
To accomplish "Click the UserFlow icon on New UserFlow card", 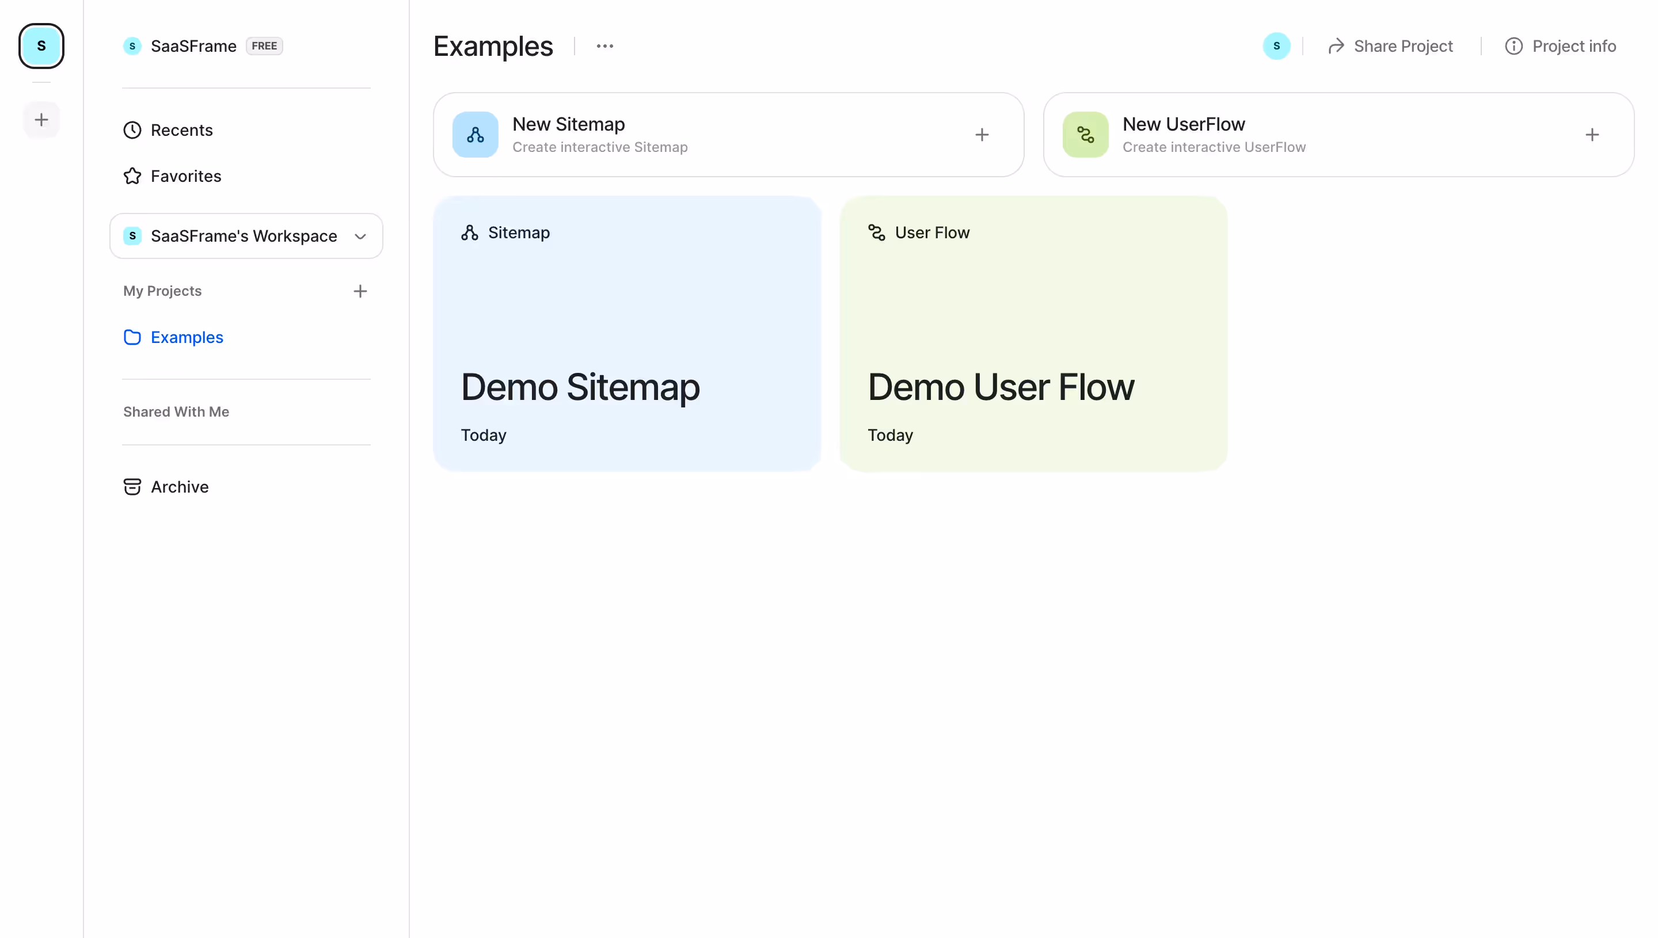I will (1085, 134).
